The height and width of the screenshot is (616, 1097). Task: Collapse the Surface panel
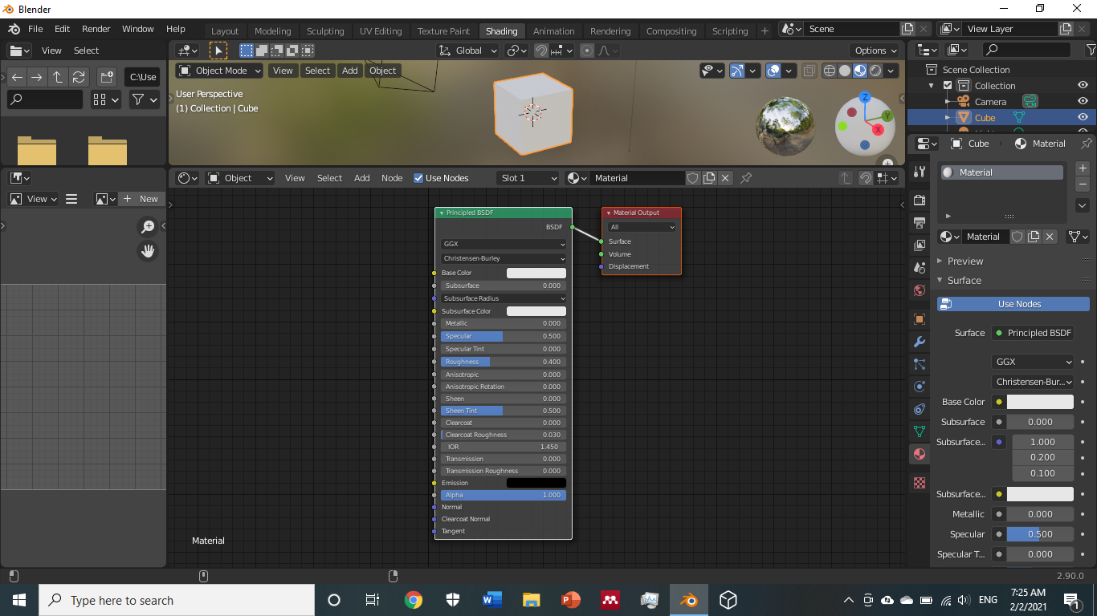(x=964, y=280)
